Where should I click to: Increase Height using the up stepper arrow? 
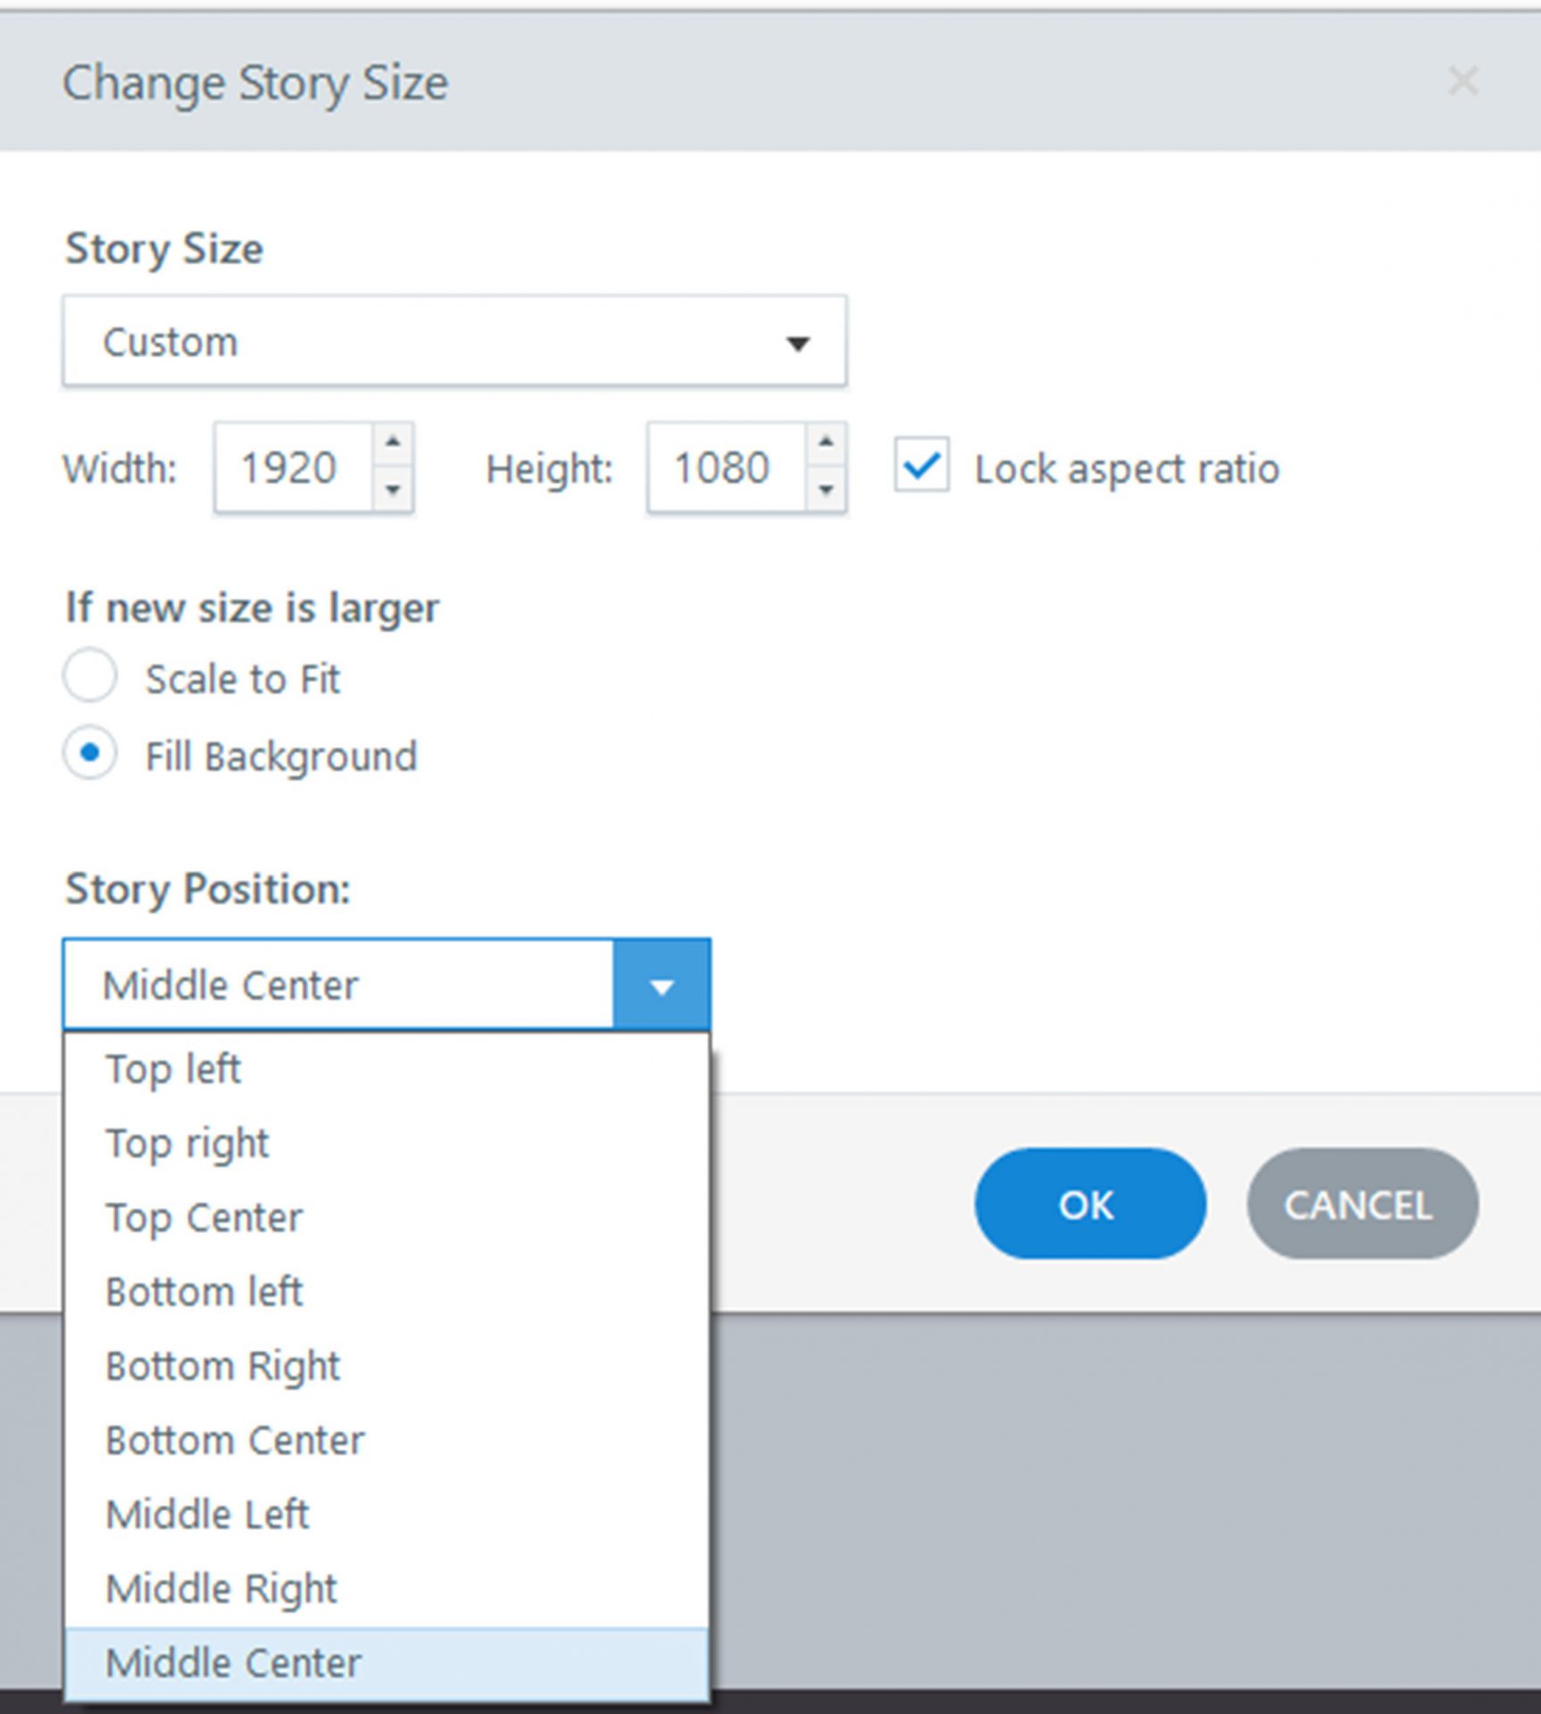(x=826, y=444)
